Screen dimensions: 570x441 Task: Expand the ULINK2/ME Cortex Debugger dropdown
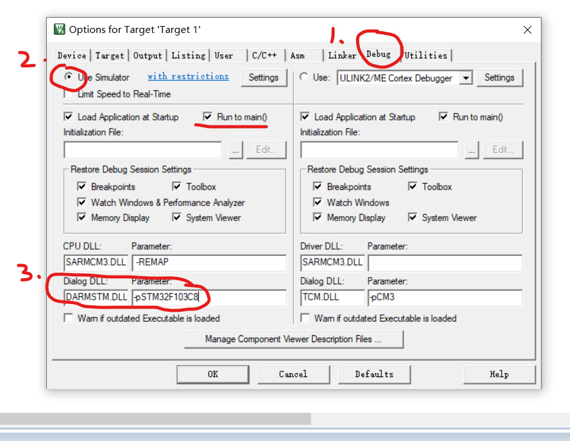[x=465, y=78]
